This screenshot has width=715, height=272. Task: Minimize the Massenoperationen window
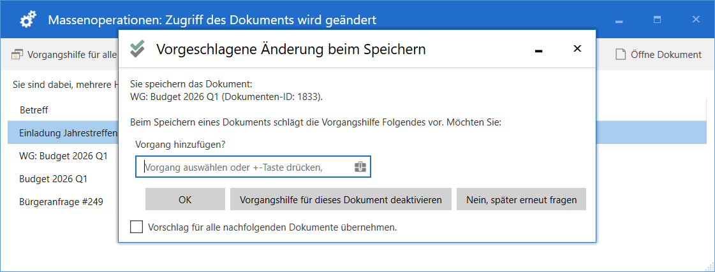(618, 20)
